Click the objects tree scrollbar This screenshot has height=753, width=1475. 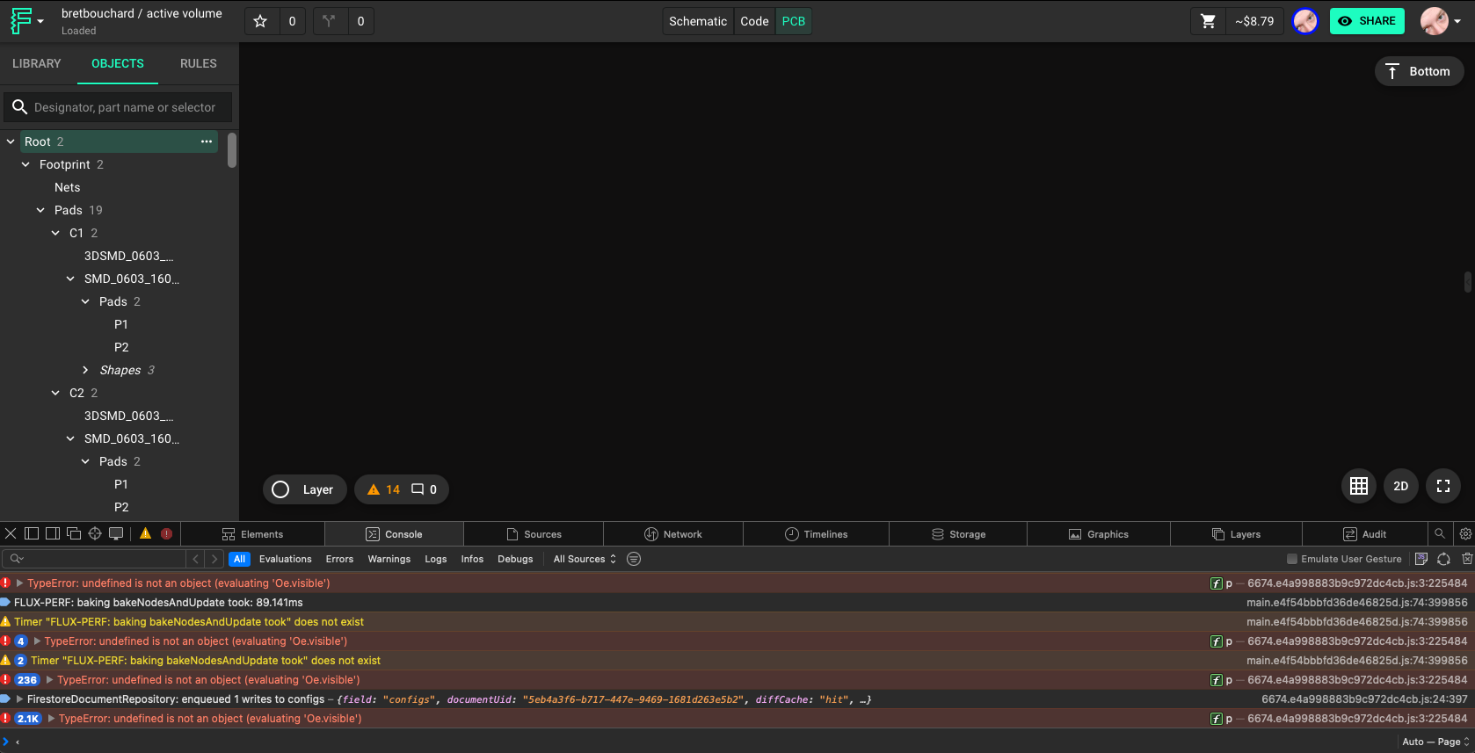coord(232,150)
